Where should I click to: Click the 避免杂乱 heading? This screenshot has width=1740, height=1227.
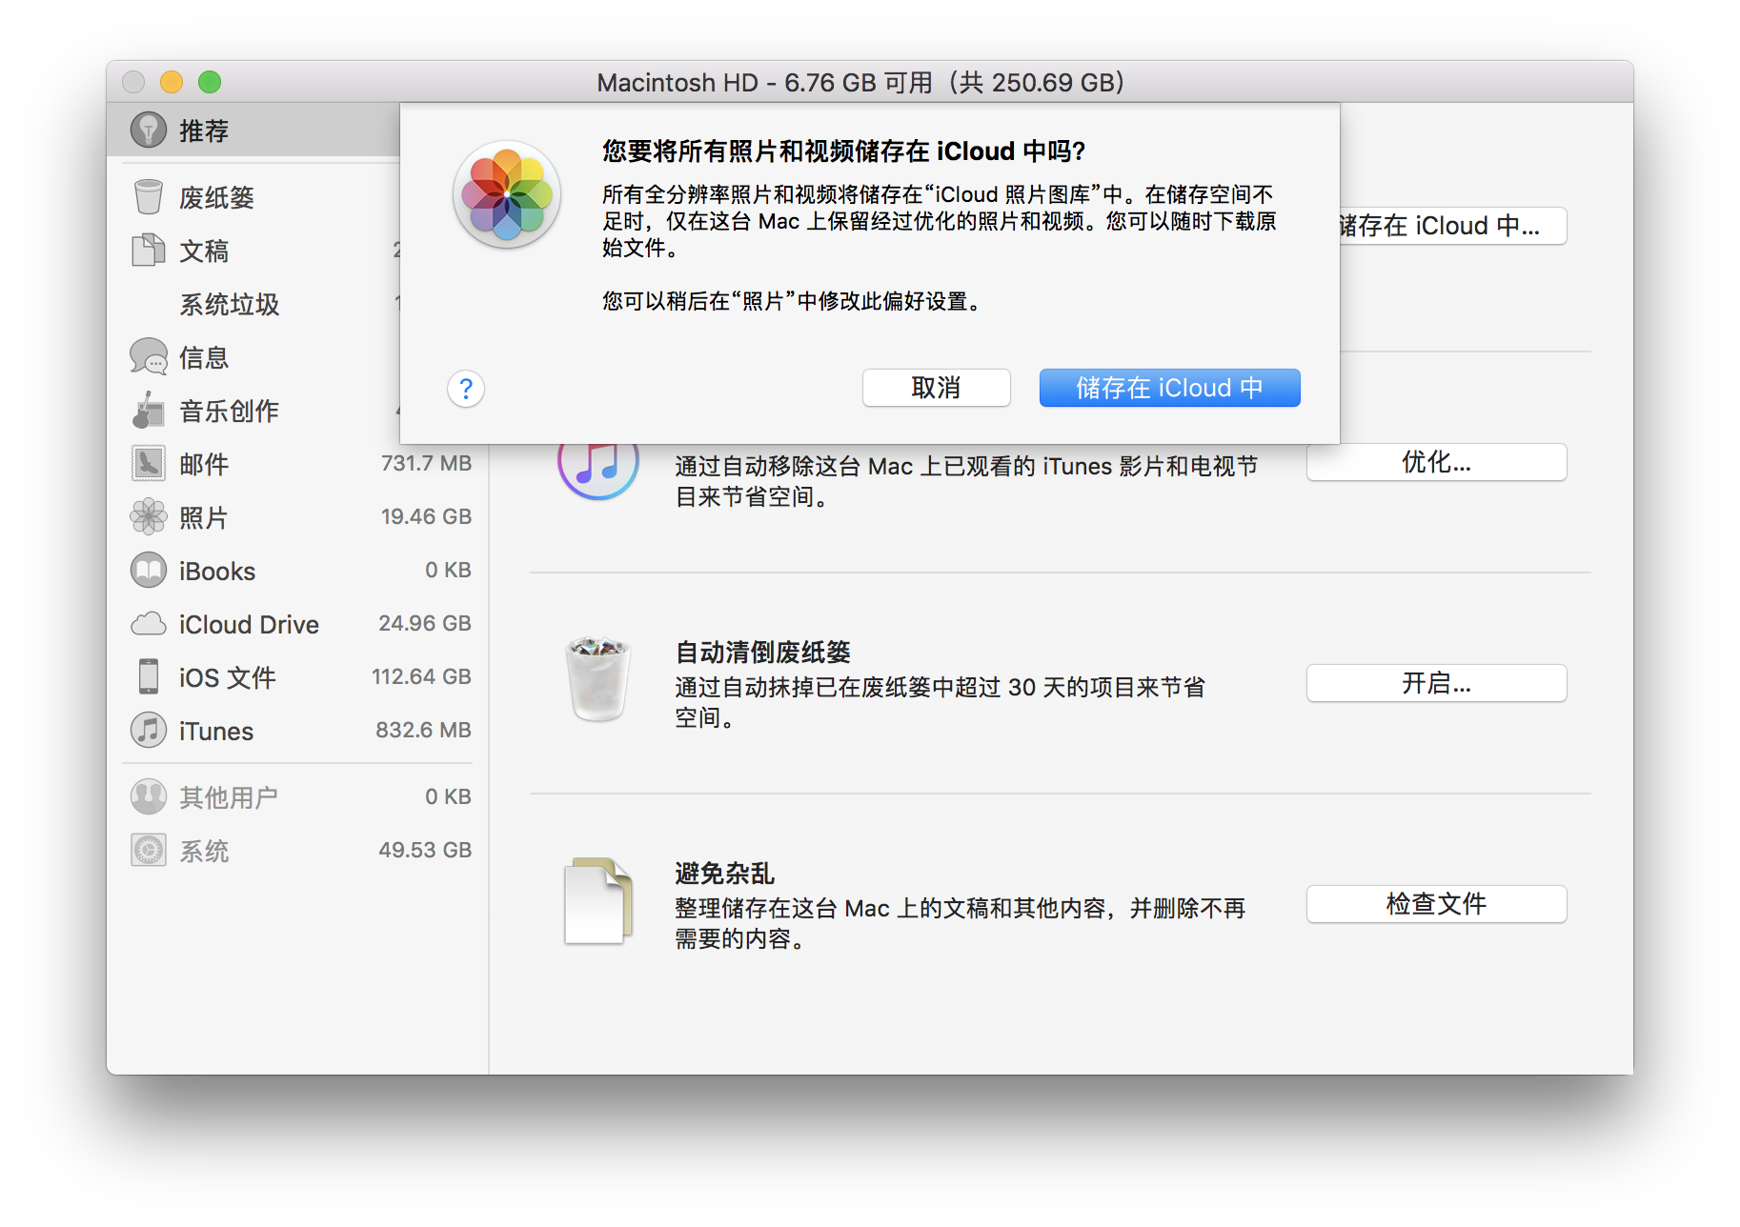pos(724,874)
